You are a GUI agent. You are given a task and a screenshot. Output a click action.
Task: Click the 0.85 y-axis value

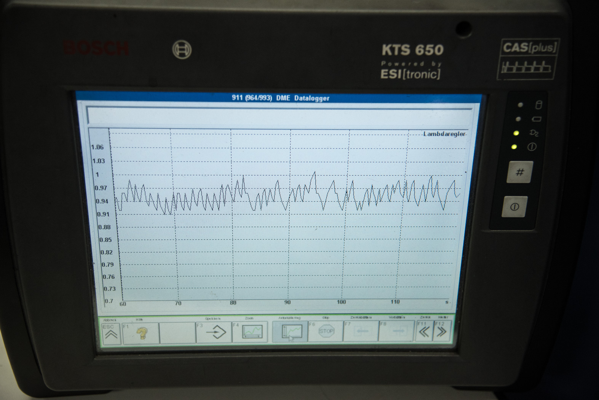tap(105, 240)
